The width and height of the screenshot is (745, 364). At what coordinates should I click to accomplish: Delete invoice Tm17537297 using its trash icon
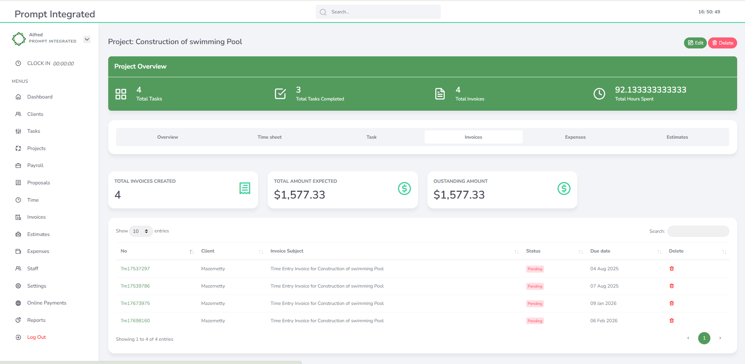[671, 269]
